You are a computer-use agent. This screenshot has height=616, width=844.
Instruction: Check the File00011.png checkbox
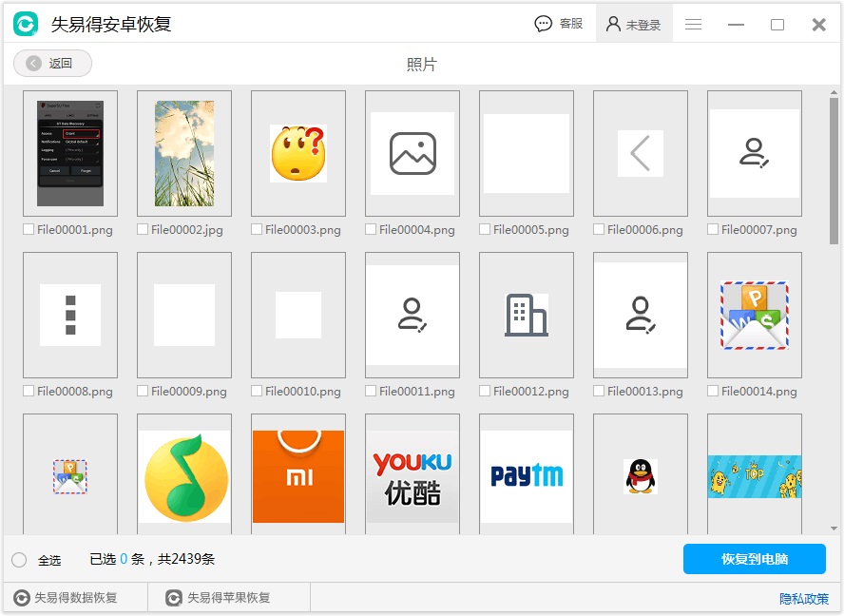click(x=371, y=391)
